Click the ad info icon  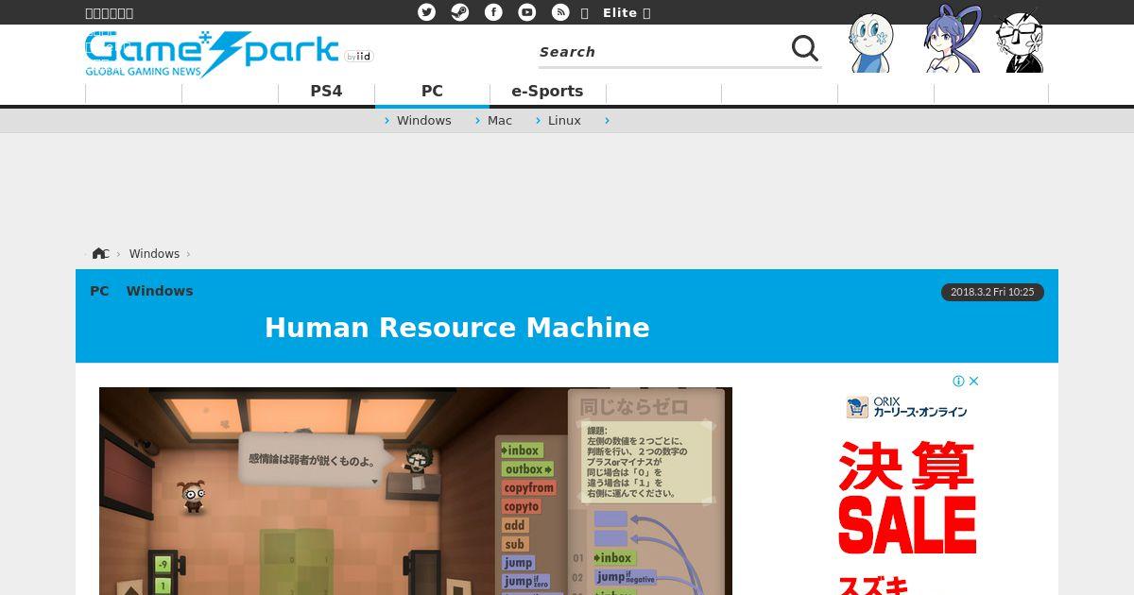tap(958, 382)
